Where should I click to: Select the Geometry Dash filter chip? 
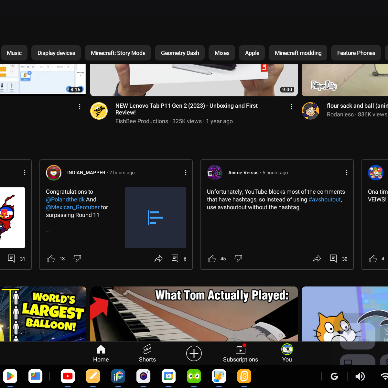tap(180, 53)
